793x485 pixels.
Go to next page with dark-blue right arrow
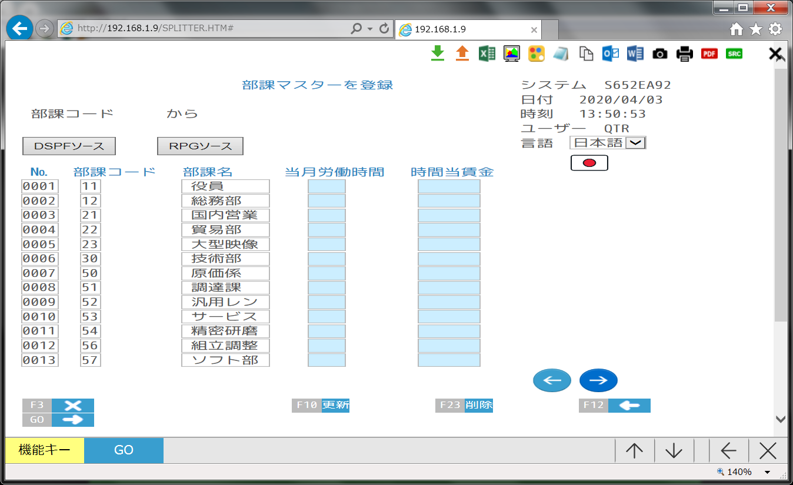pos(598,380)
